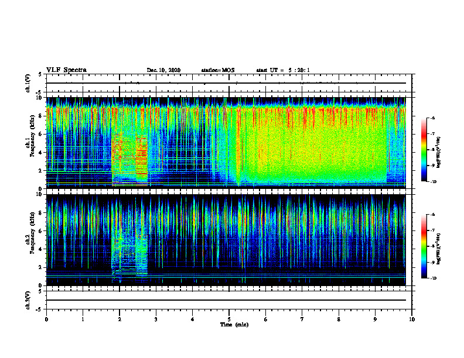464x358 pixels.
Task: Click the log(PSD) label beside ch.2 colorbar
Action: [x=439, y=249]
